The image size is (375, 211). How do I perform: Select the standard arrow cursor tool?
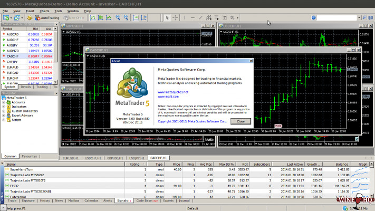point(168,17)
